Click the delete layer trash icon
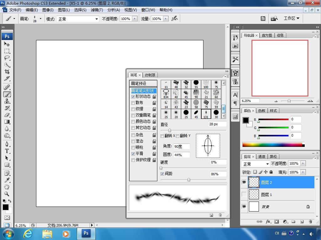 coord(310,222)
